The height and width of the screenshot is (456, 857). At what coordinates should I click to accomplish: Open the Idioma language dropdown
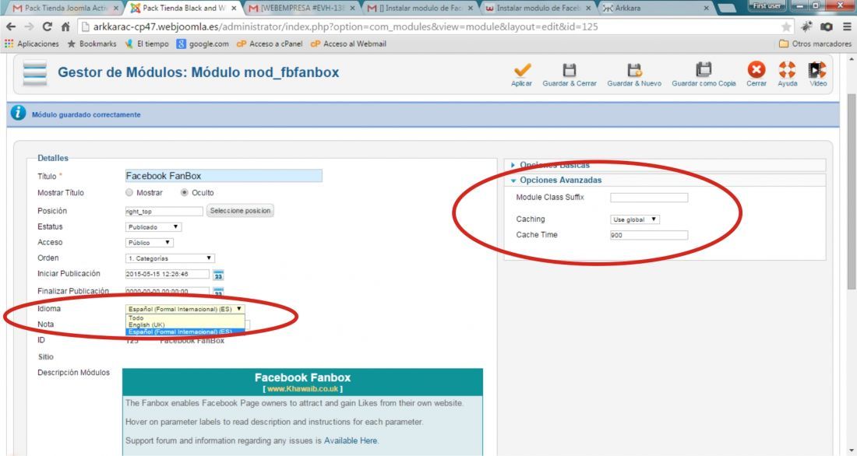pos(185,309)
